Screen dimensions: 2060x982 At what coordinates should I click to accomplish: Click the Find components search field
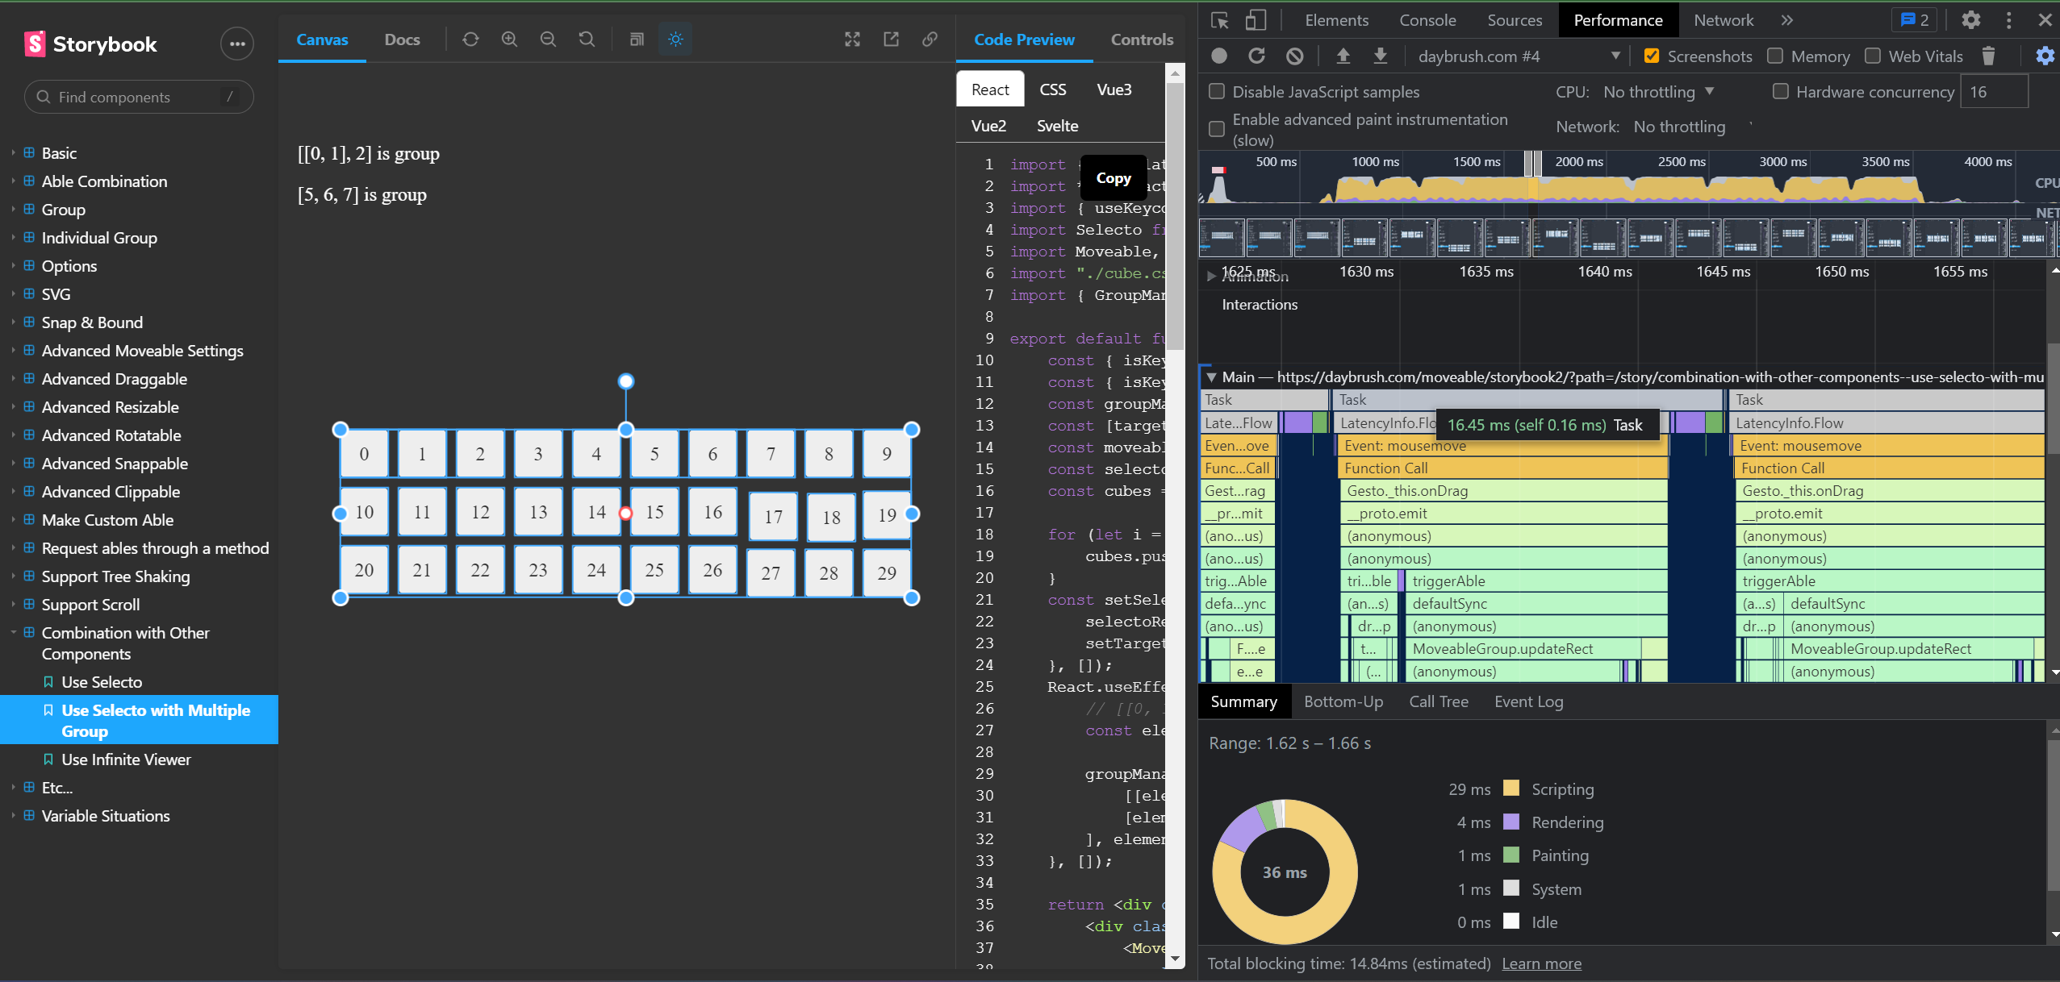coord(137,97)
